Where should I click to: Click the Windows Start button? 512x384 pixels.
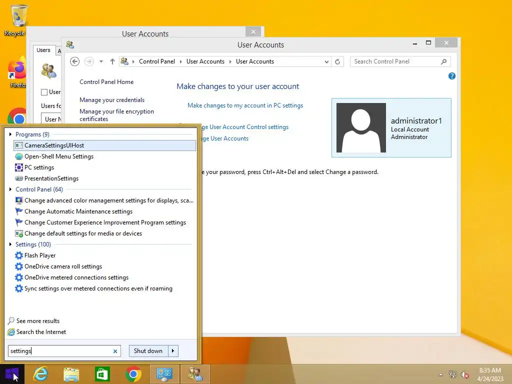(12, 374)
